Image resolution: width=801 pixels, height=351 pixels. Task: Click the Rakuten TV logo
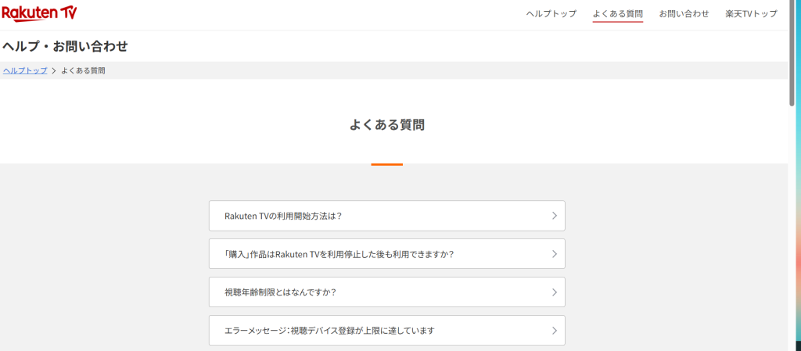pos(39,13)
